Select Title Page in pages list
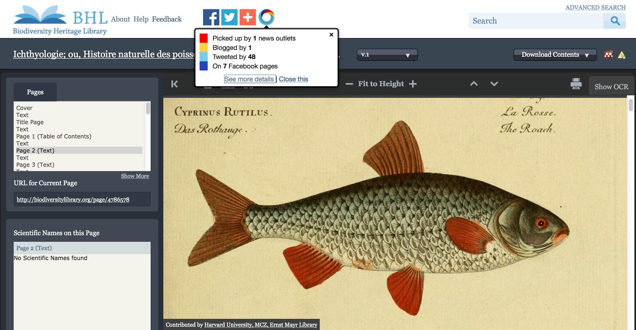The width and height of the screenshot is (636, 330). pyautogui.click(x=30, y=122)
